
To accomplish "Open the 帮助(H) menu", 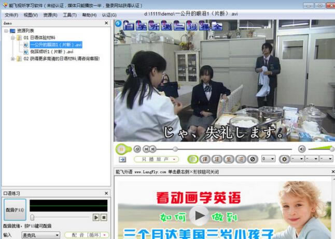I will [89, 15].
